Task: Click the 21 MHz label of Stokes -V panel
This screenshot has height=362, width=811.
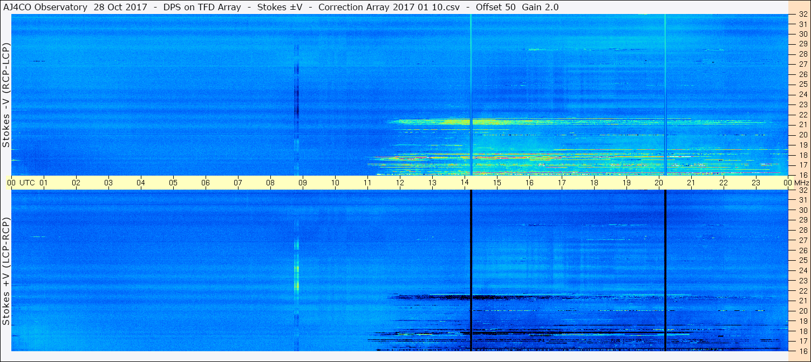Action: point(803,124)
